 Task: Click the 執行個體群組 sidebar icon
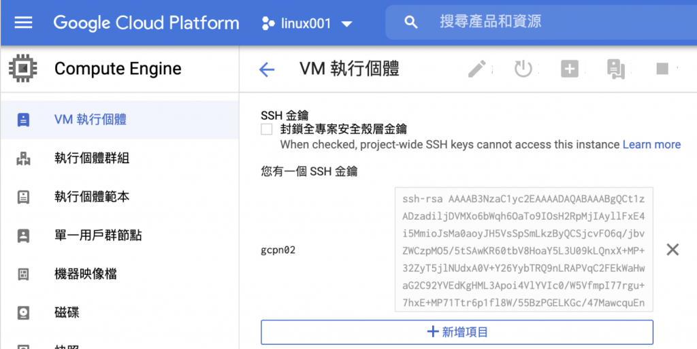coord(23,159)
